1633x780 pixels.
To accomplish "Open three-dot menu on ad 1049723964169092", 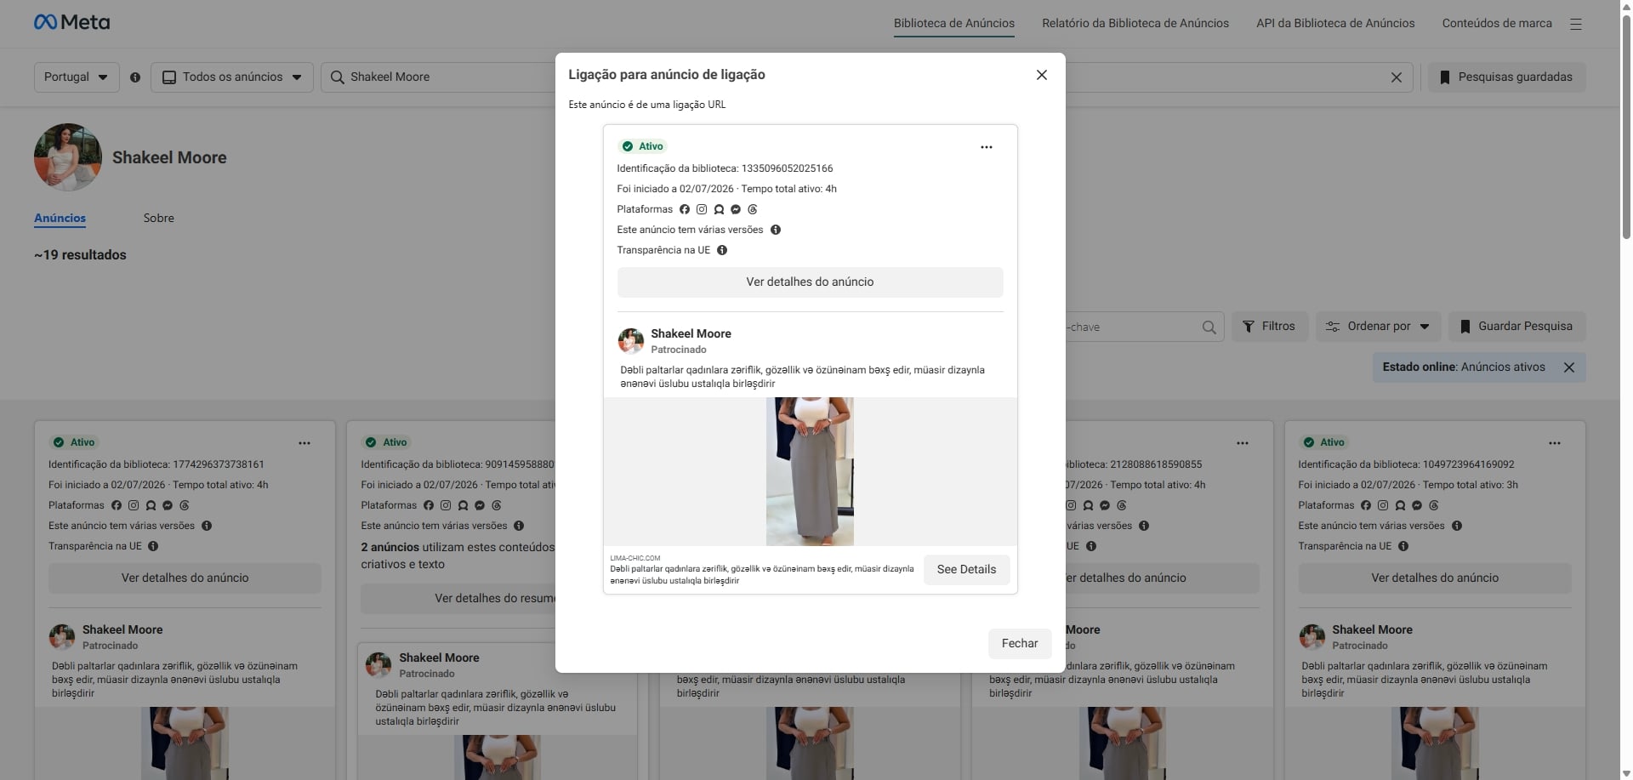I will point(1555,443).
